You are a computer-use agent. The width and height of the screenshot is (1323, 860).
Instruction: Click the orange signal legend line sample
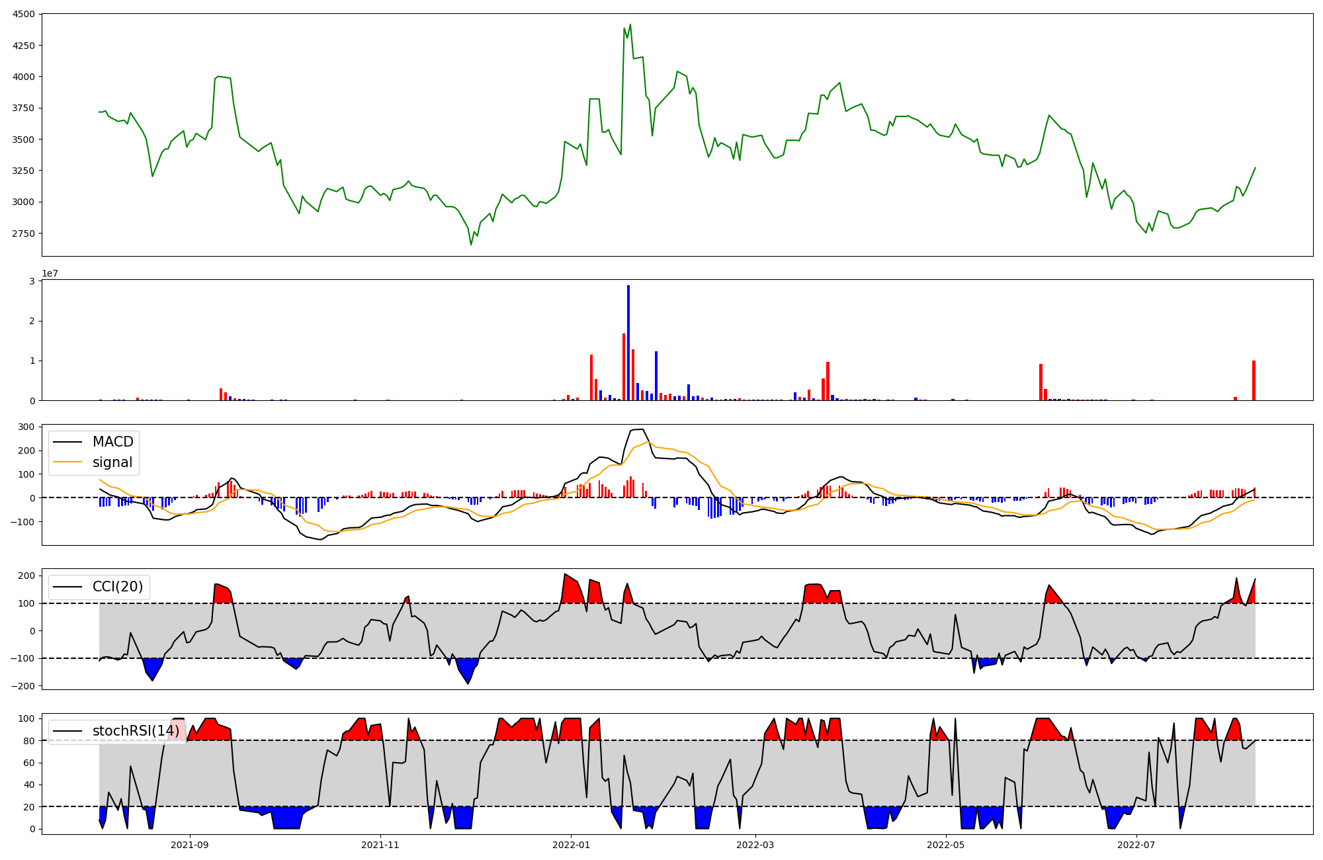67,462
